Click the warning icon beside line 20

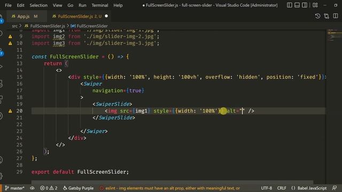(x=10, y=111)
